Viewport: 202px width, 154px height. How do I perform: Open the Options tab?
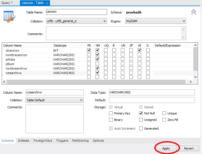(x=98, y=141)
